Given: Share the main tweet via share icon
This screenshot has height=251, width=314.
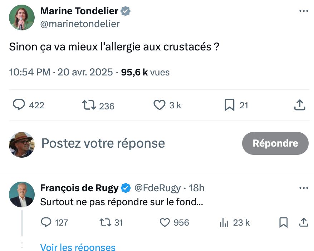Looking at the screenshot, I should point(299,105).
